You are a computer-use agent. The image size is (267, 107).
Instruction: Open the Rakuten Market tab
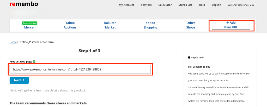tap(110, 25)
